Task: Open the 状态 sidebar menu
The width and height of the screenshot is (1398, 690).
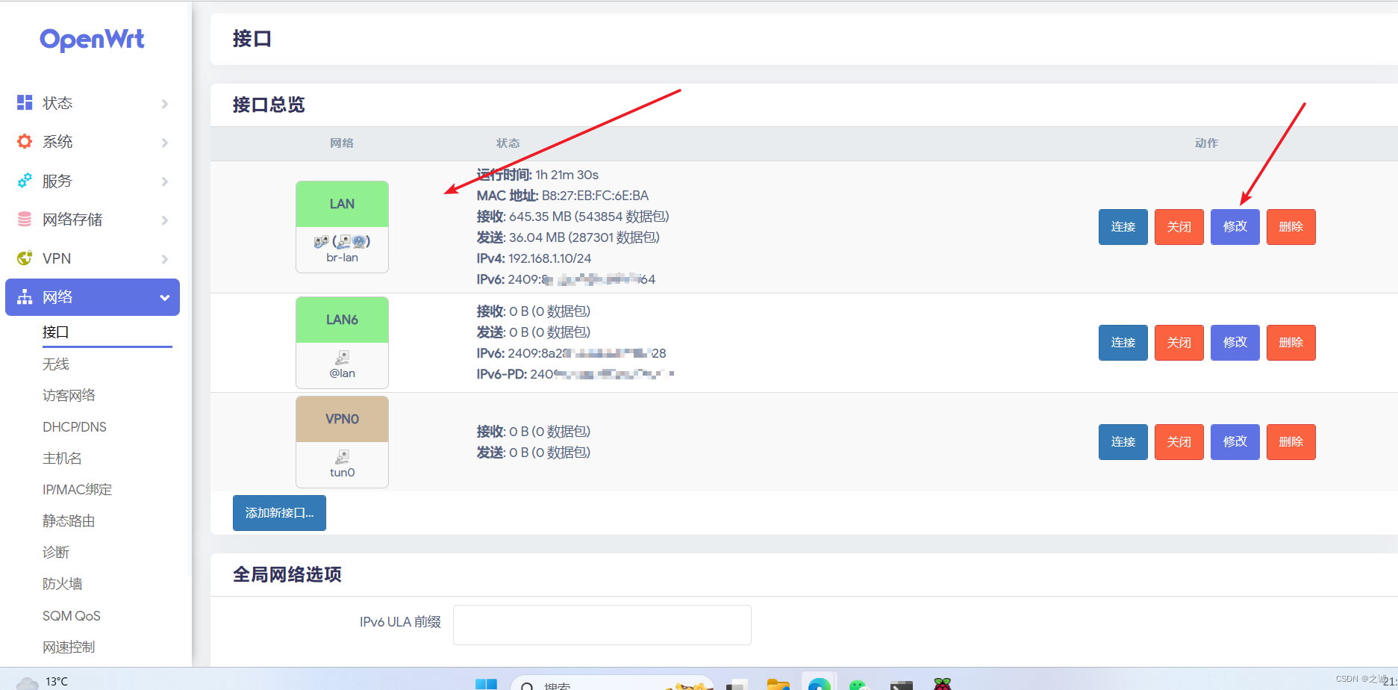Action: pos(93,103)
